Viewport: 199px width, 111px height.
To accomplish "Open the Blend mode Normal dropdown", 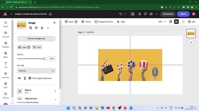I will coord(36,71).
